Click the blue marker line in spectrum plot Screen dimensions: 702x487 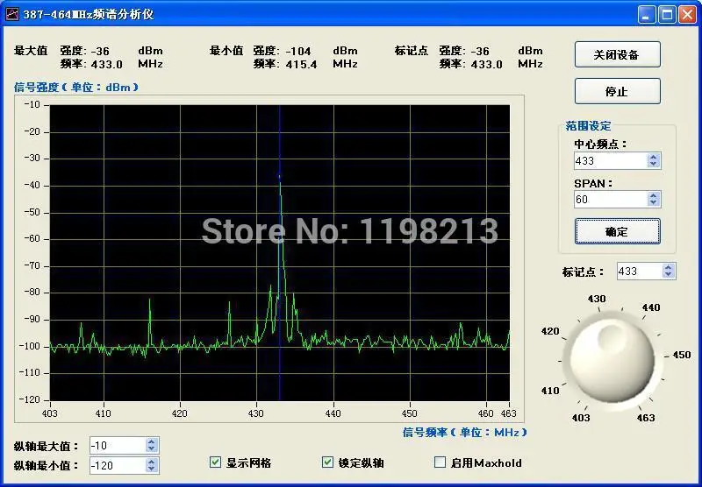click(x=279, y=252)
